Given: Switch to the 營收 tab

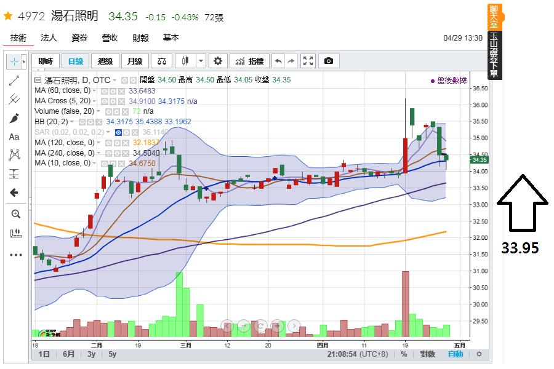Looking at the screenshot, I should coord(110,38).
